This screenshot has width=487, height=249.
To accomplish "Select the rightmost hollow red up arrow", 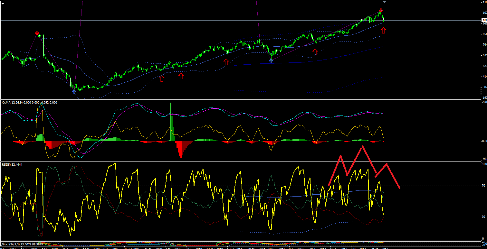I will point(383,30).
